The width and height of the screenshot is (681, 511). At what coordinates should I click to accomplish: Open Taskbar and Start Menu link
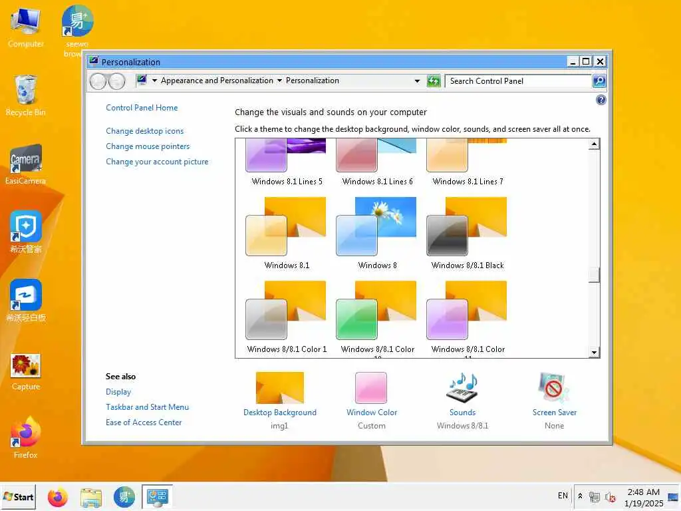click(147, 407)
